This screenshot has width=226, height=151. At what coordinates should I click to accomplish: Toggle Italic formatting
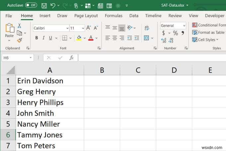click(x=44, y=38)
